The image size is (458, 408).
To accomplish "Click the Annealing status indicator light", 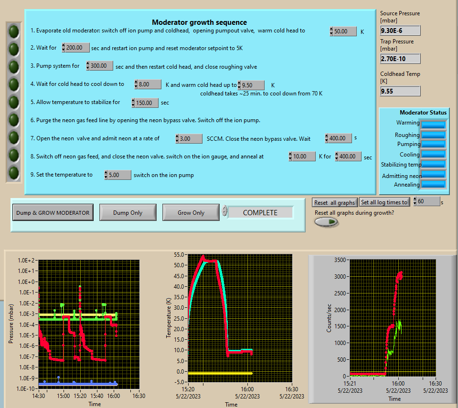I will pyautogui.click(x=433, y=184).
